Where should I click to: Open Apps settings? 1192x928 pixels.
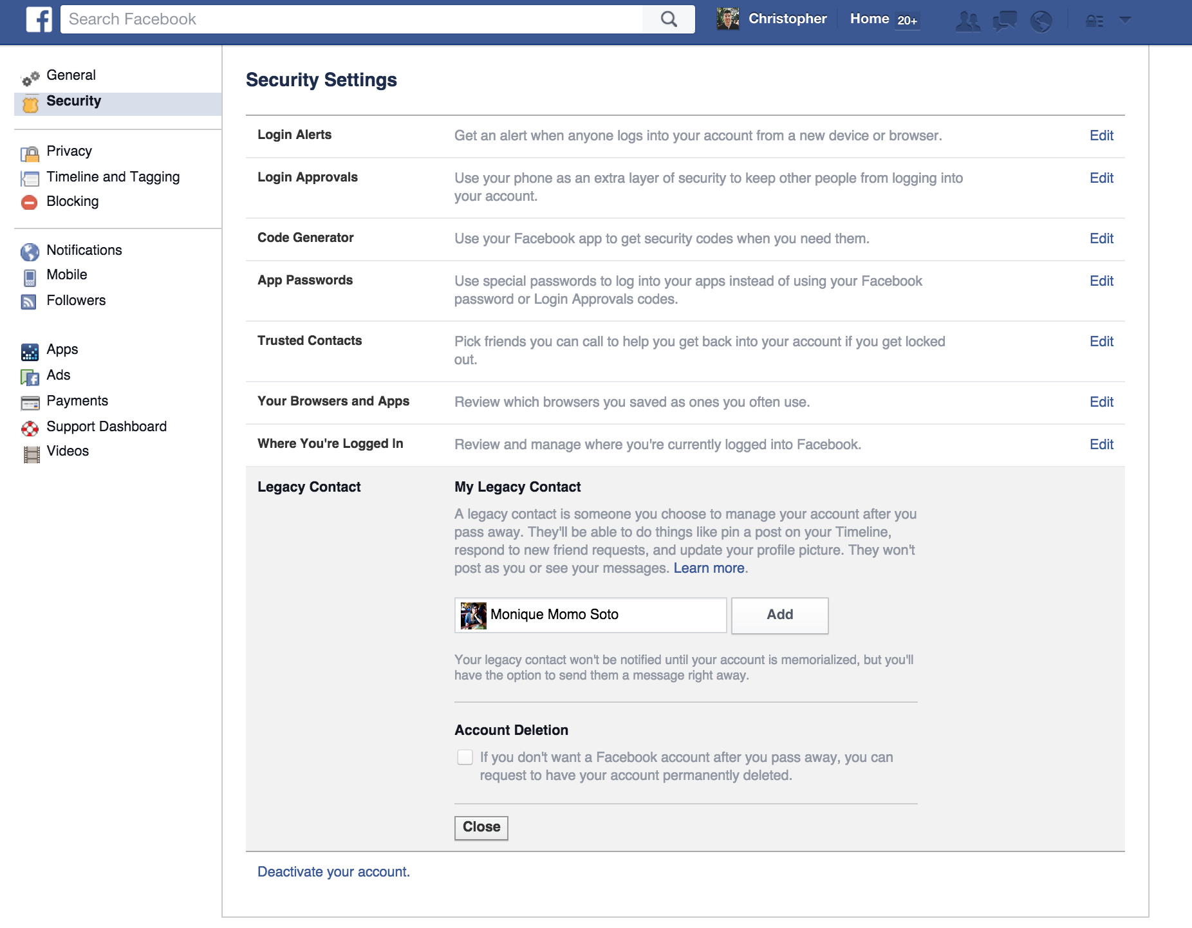pyautogui.click(x=62, y=349)
